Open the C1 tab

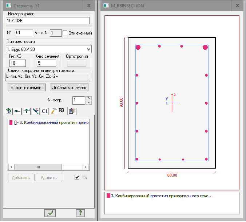pyautogui.click(x=44, y=111)
